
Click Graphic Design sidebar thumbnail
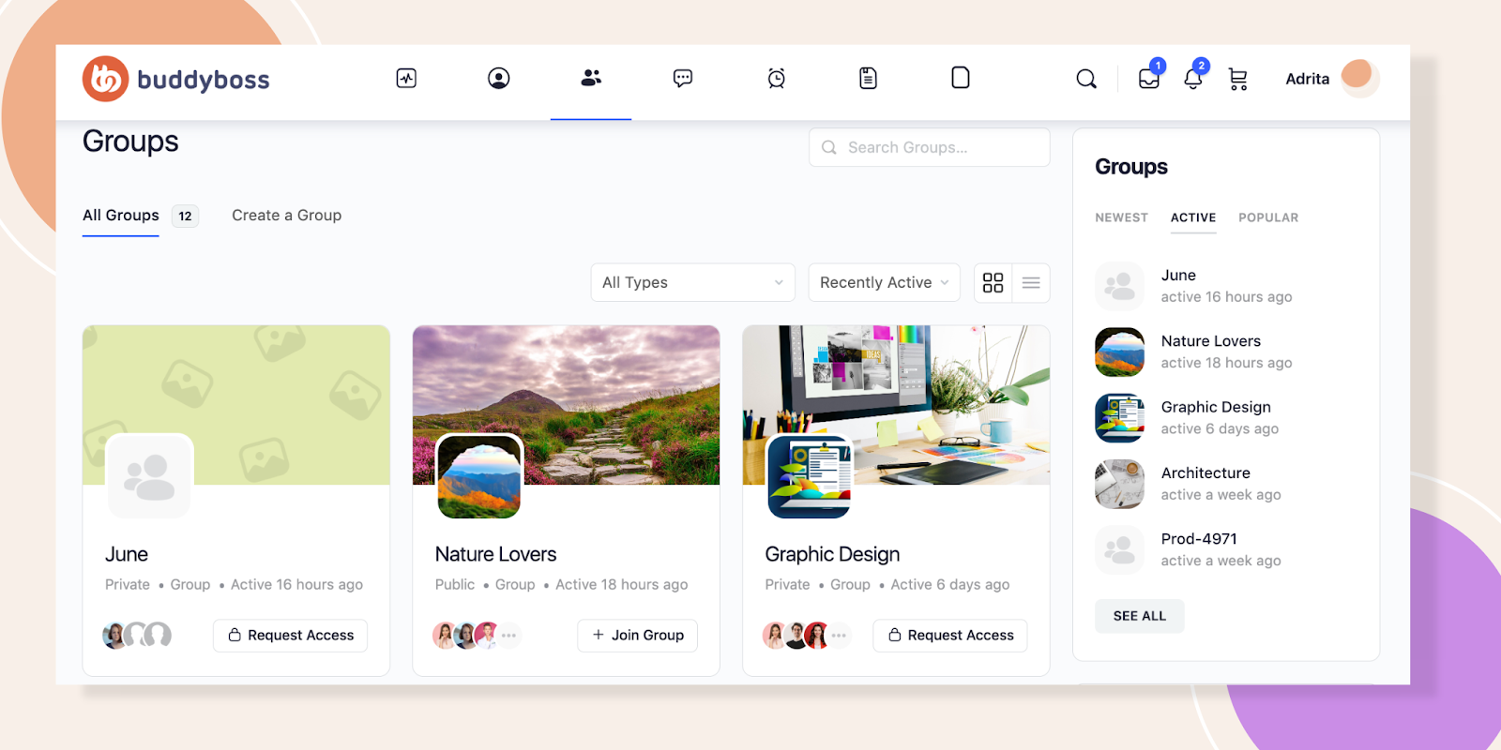pos(1120,418)
